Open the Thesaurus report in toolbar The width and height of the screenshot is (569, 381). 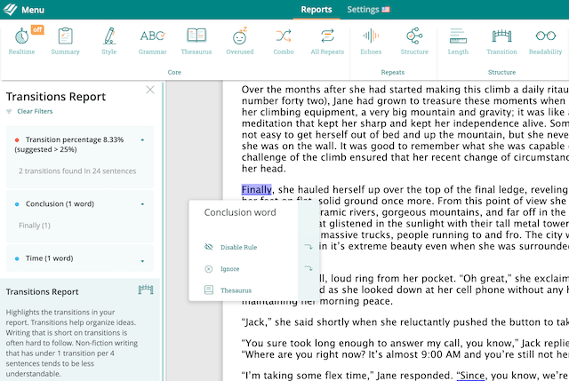pyautogui.click(x=196, y=42)
